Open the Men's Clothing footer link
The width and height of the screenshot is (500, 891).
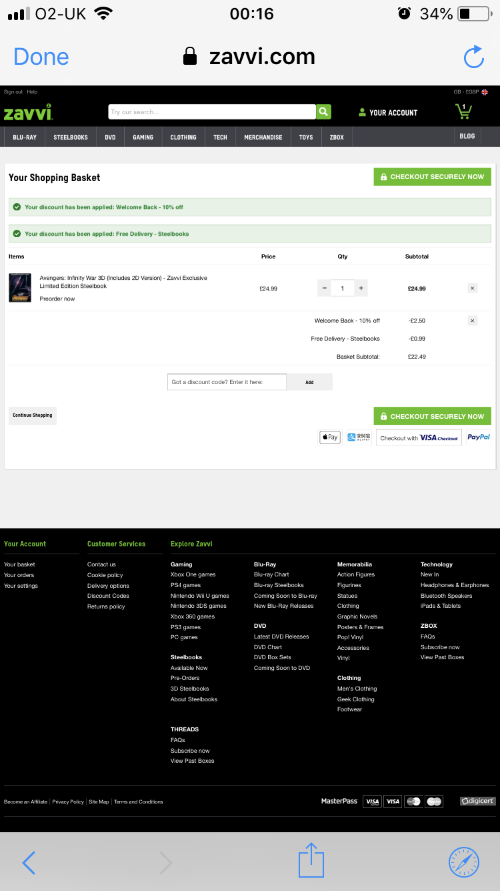tap(357, 689)
